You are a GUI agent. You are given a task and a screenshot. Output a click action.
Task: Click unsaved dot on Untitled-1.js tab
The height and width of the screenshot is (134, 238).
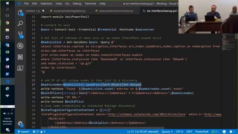point(43,11)
